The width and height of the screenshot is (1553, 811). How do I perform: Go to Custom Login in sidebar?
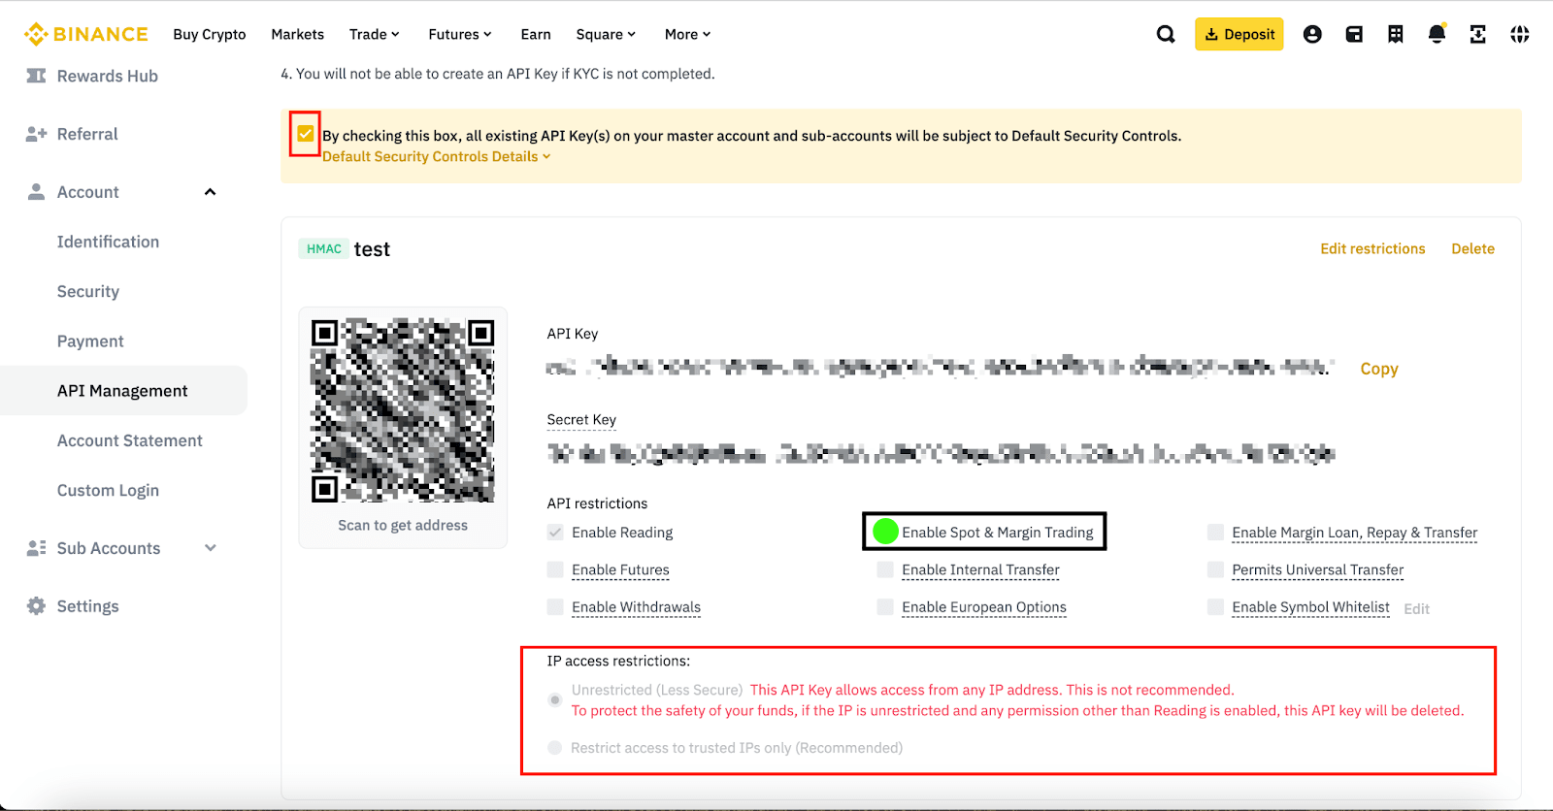click(x=108, y=490)
